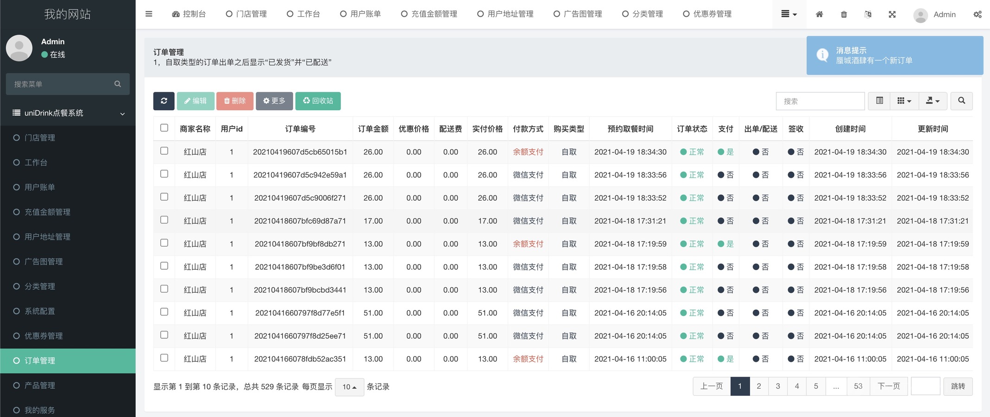Toggle the sidebar with hamburger icon

pyautogui.click(x=149, y=14)
